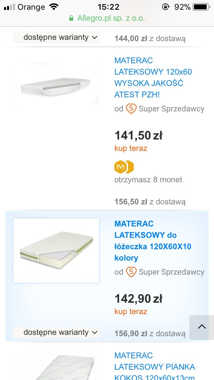Tap 'otrzymasz 8 monet' text
This screenshot has height=380, width=214.
click(148, 180)
